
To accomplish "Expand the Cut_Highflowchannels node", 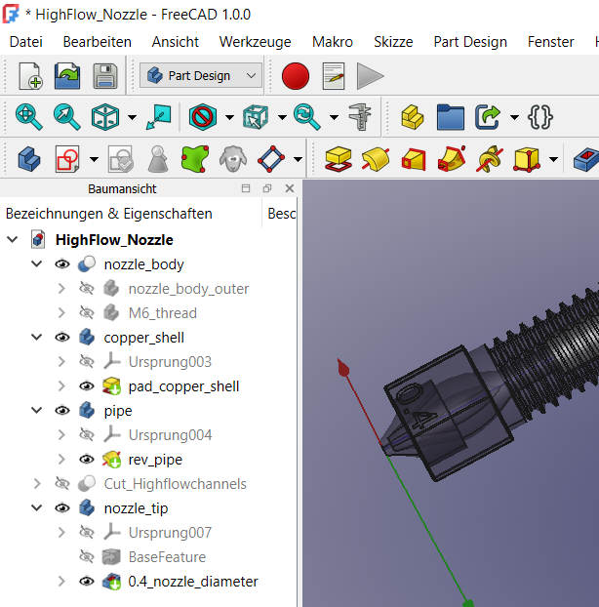I will point(37,484).
